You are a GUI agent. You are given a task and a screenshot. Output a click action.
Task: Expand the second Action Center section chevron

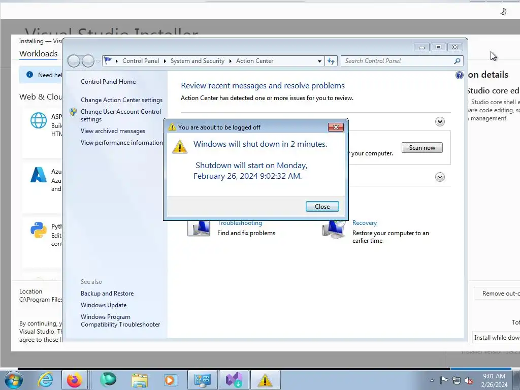(440, 177)
